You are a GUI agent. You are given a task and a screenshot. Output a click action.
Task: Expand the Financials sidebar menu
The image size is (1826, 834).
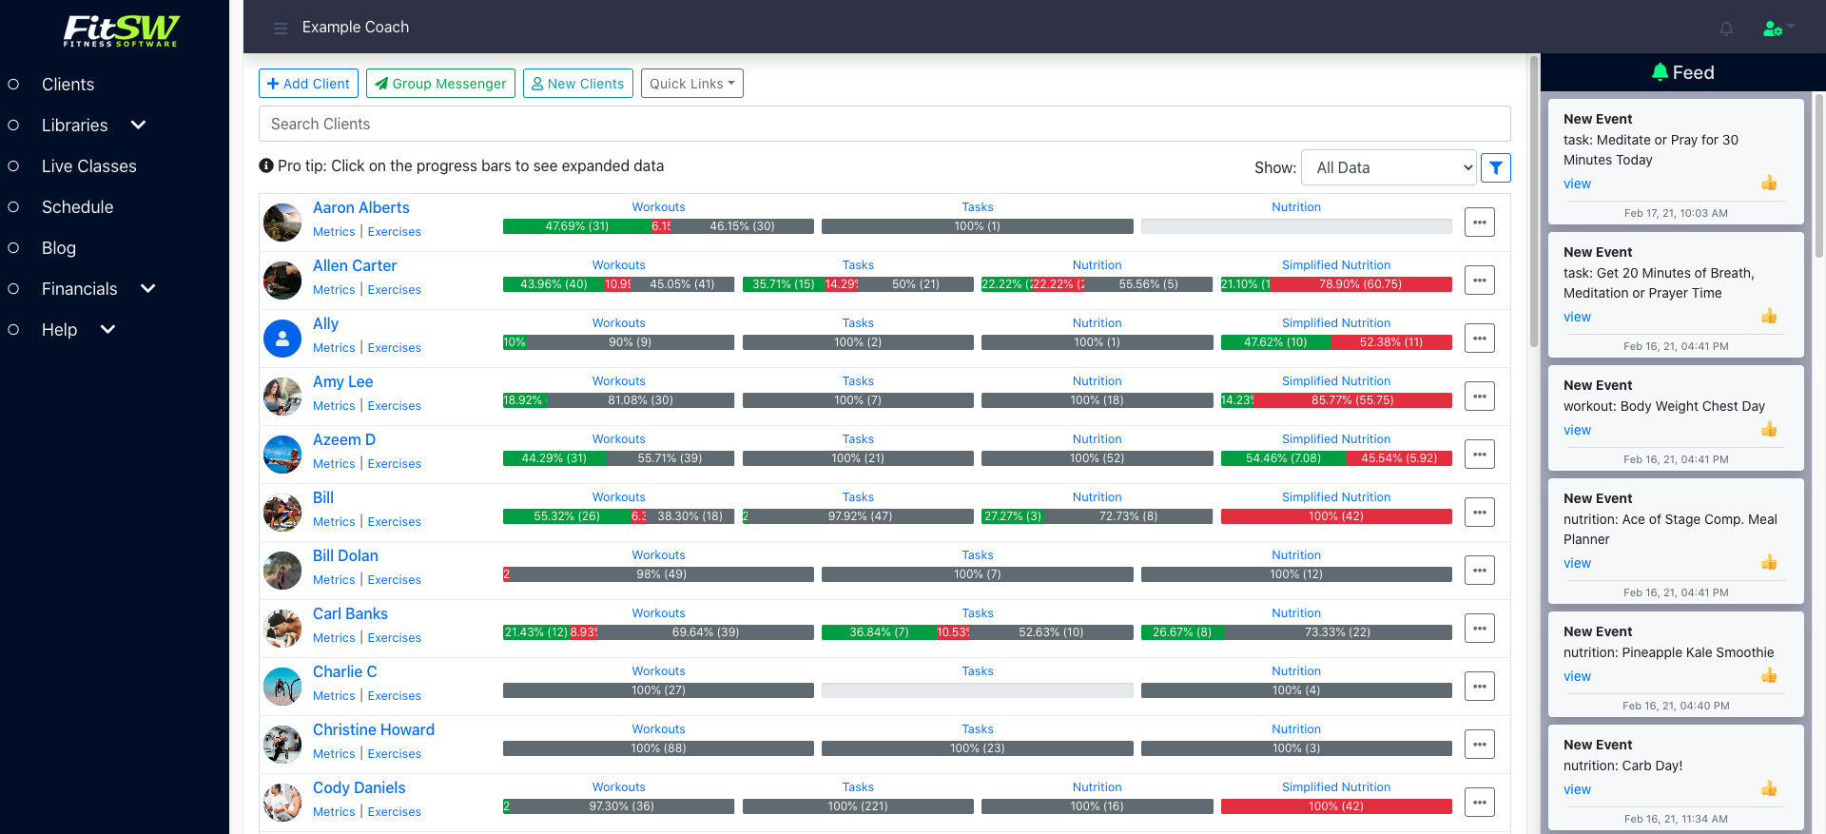[x=147, y=289]
